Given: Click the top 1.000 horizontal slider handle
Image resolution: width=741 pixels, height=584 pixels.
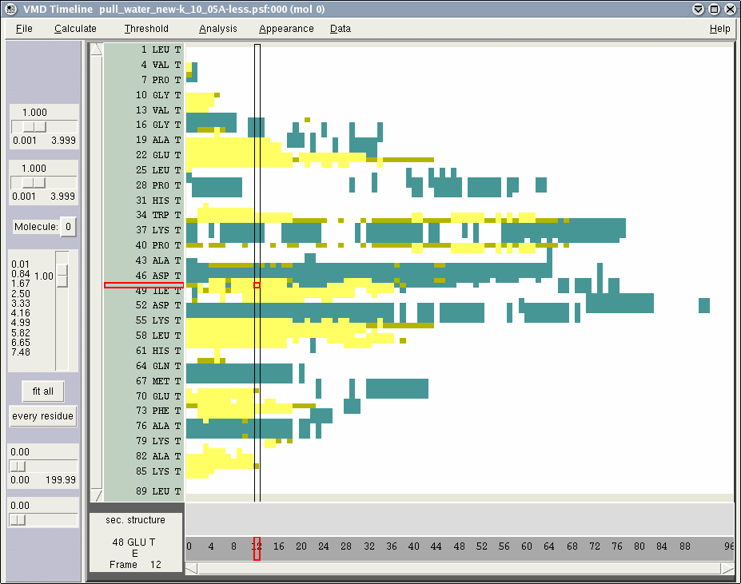Looking at the screenshot, I should (34, 127).
